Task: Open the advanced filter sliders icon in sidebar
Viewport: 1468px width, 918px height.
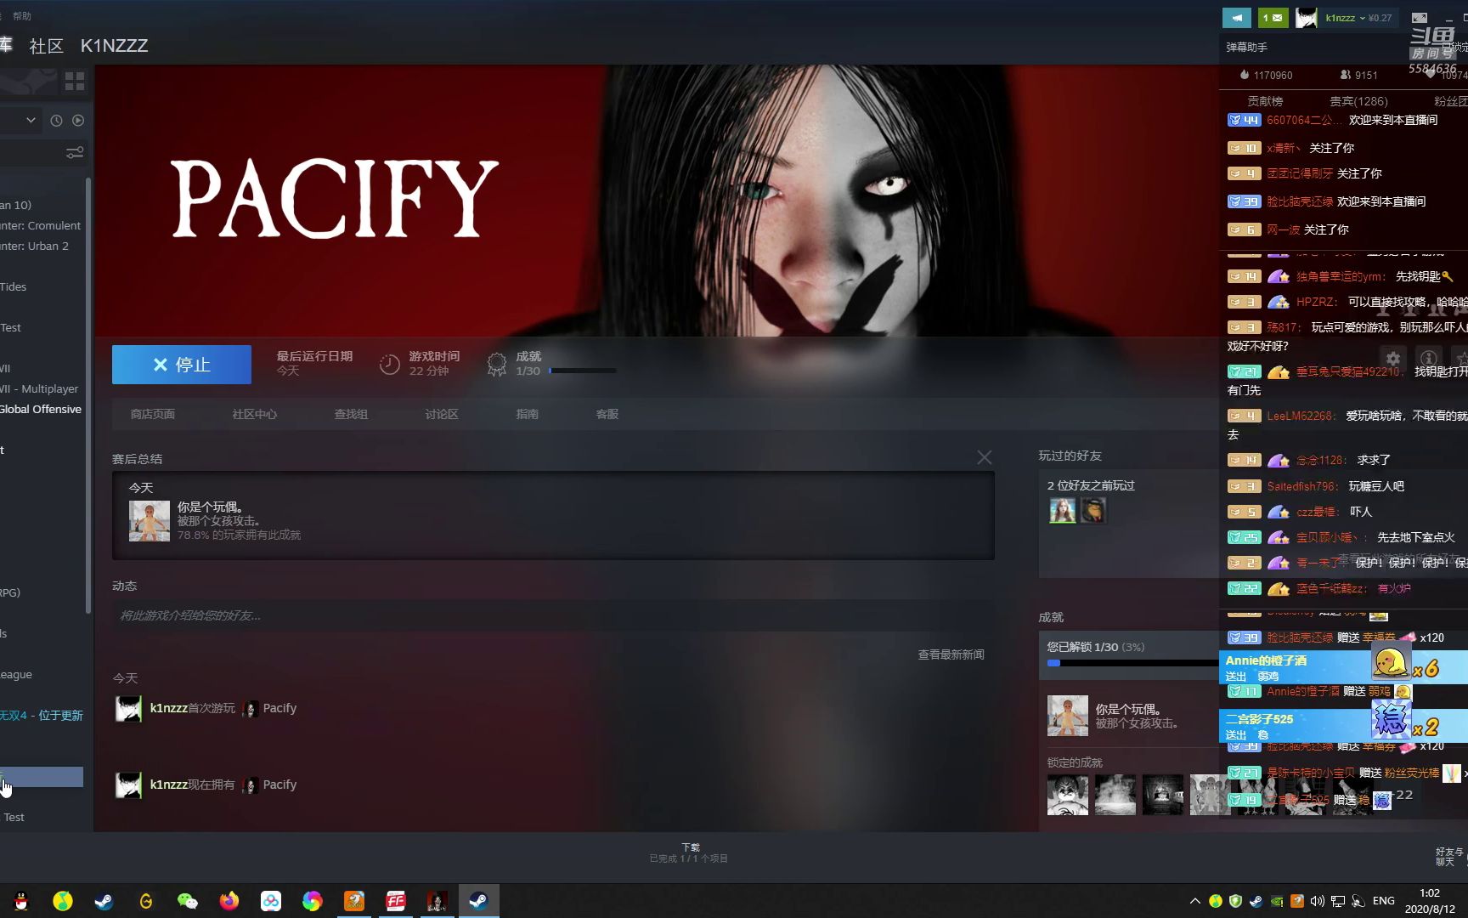Action: click(x=75, y=153)
